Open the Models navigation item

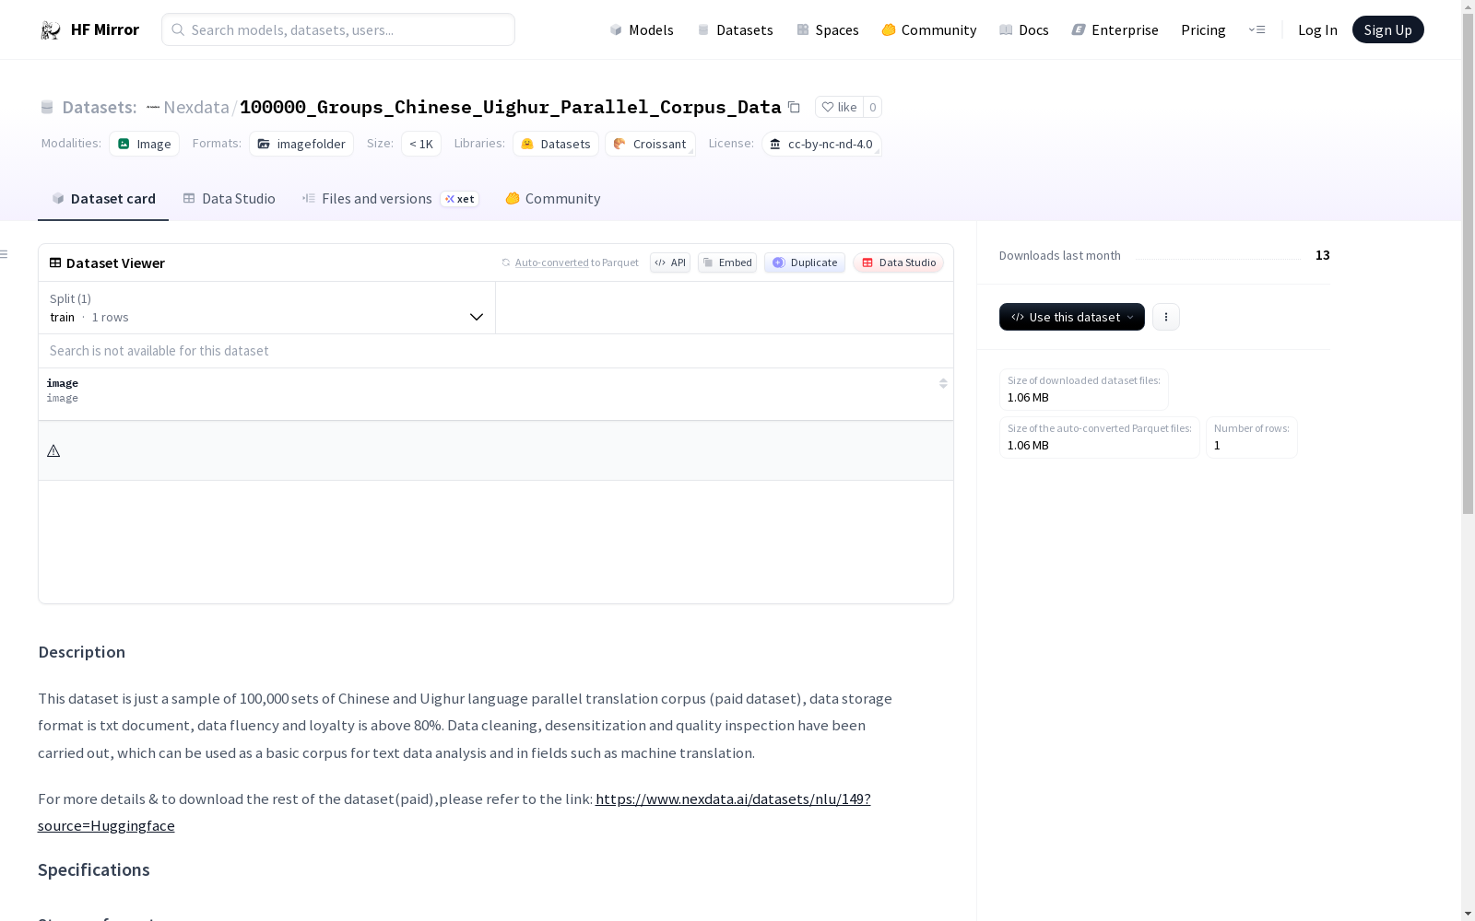point(642,29)
